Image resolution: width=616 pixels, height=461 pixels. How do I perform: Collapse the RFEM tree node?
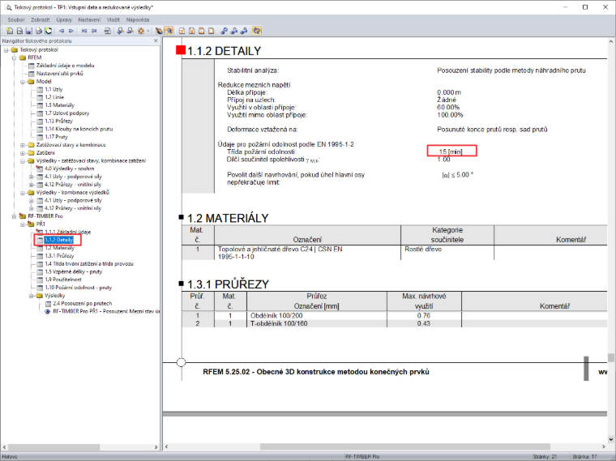(14, 58)
